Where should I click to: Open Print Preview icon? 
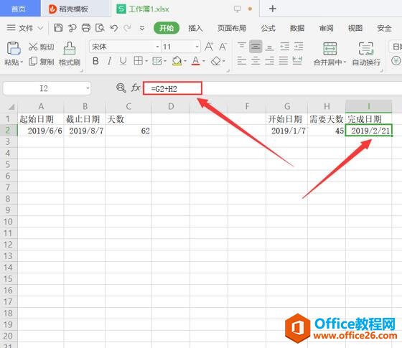(100, 28)
